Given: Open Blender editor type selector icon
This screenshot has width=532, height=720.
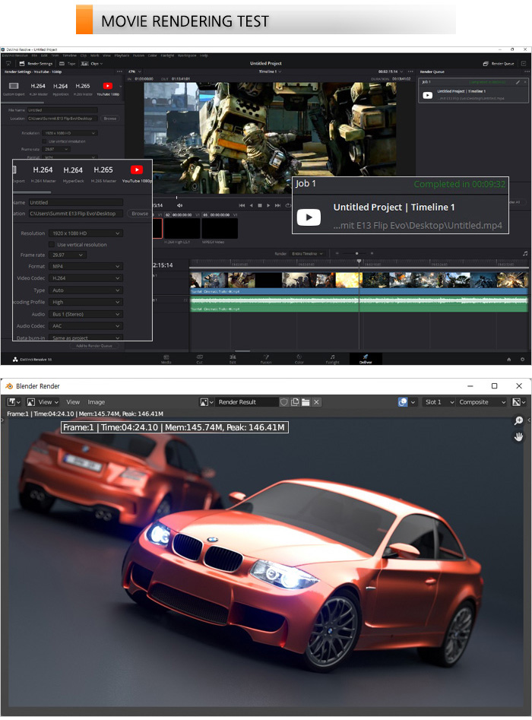Looking at the screenshot, I should (x=14, y=401).
